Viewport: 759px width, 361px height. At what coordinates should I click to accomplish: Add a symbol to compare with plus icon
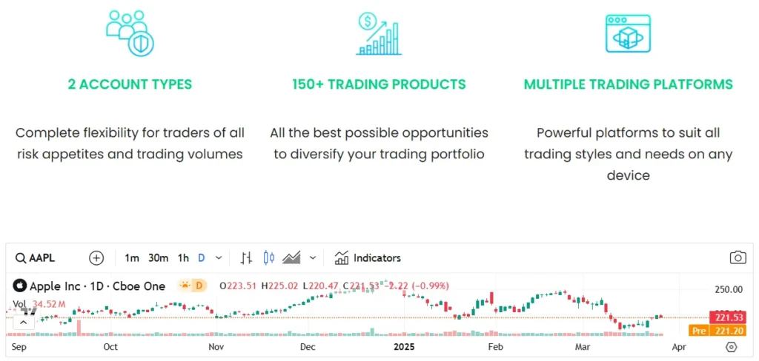tap(96, 258)
